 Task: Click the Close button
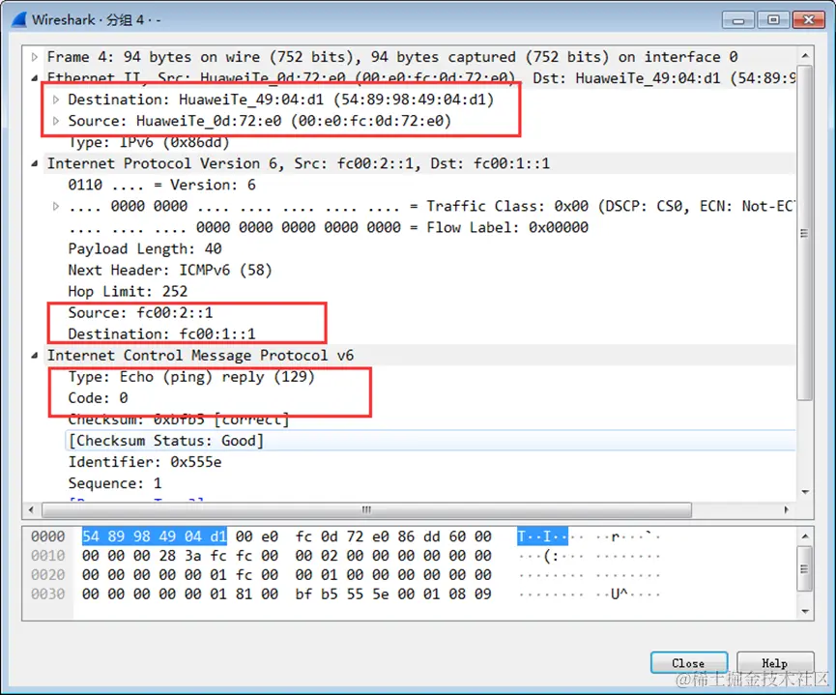pyautogui.click(x=689, y=663)
